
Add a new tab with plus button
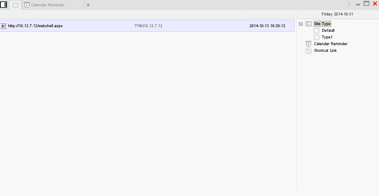(x=88, y=5)
